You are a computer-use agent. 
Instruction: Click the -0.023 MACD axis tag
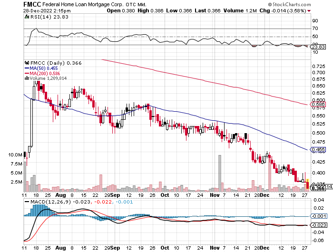tap(319, 225)
